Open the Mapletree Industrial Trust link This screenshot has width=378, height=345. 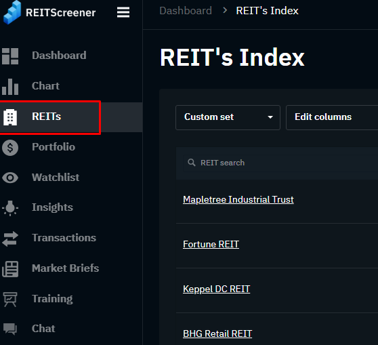(x=238, y=200)
